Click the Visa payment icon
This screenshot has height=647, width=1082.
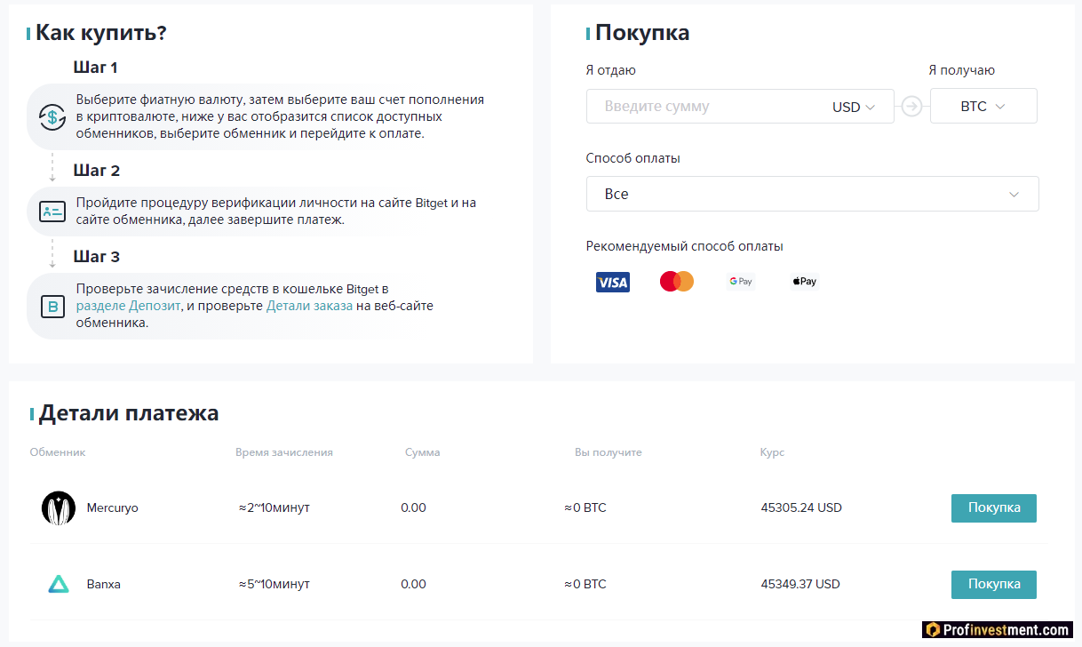tap(612, 282)
